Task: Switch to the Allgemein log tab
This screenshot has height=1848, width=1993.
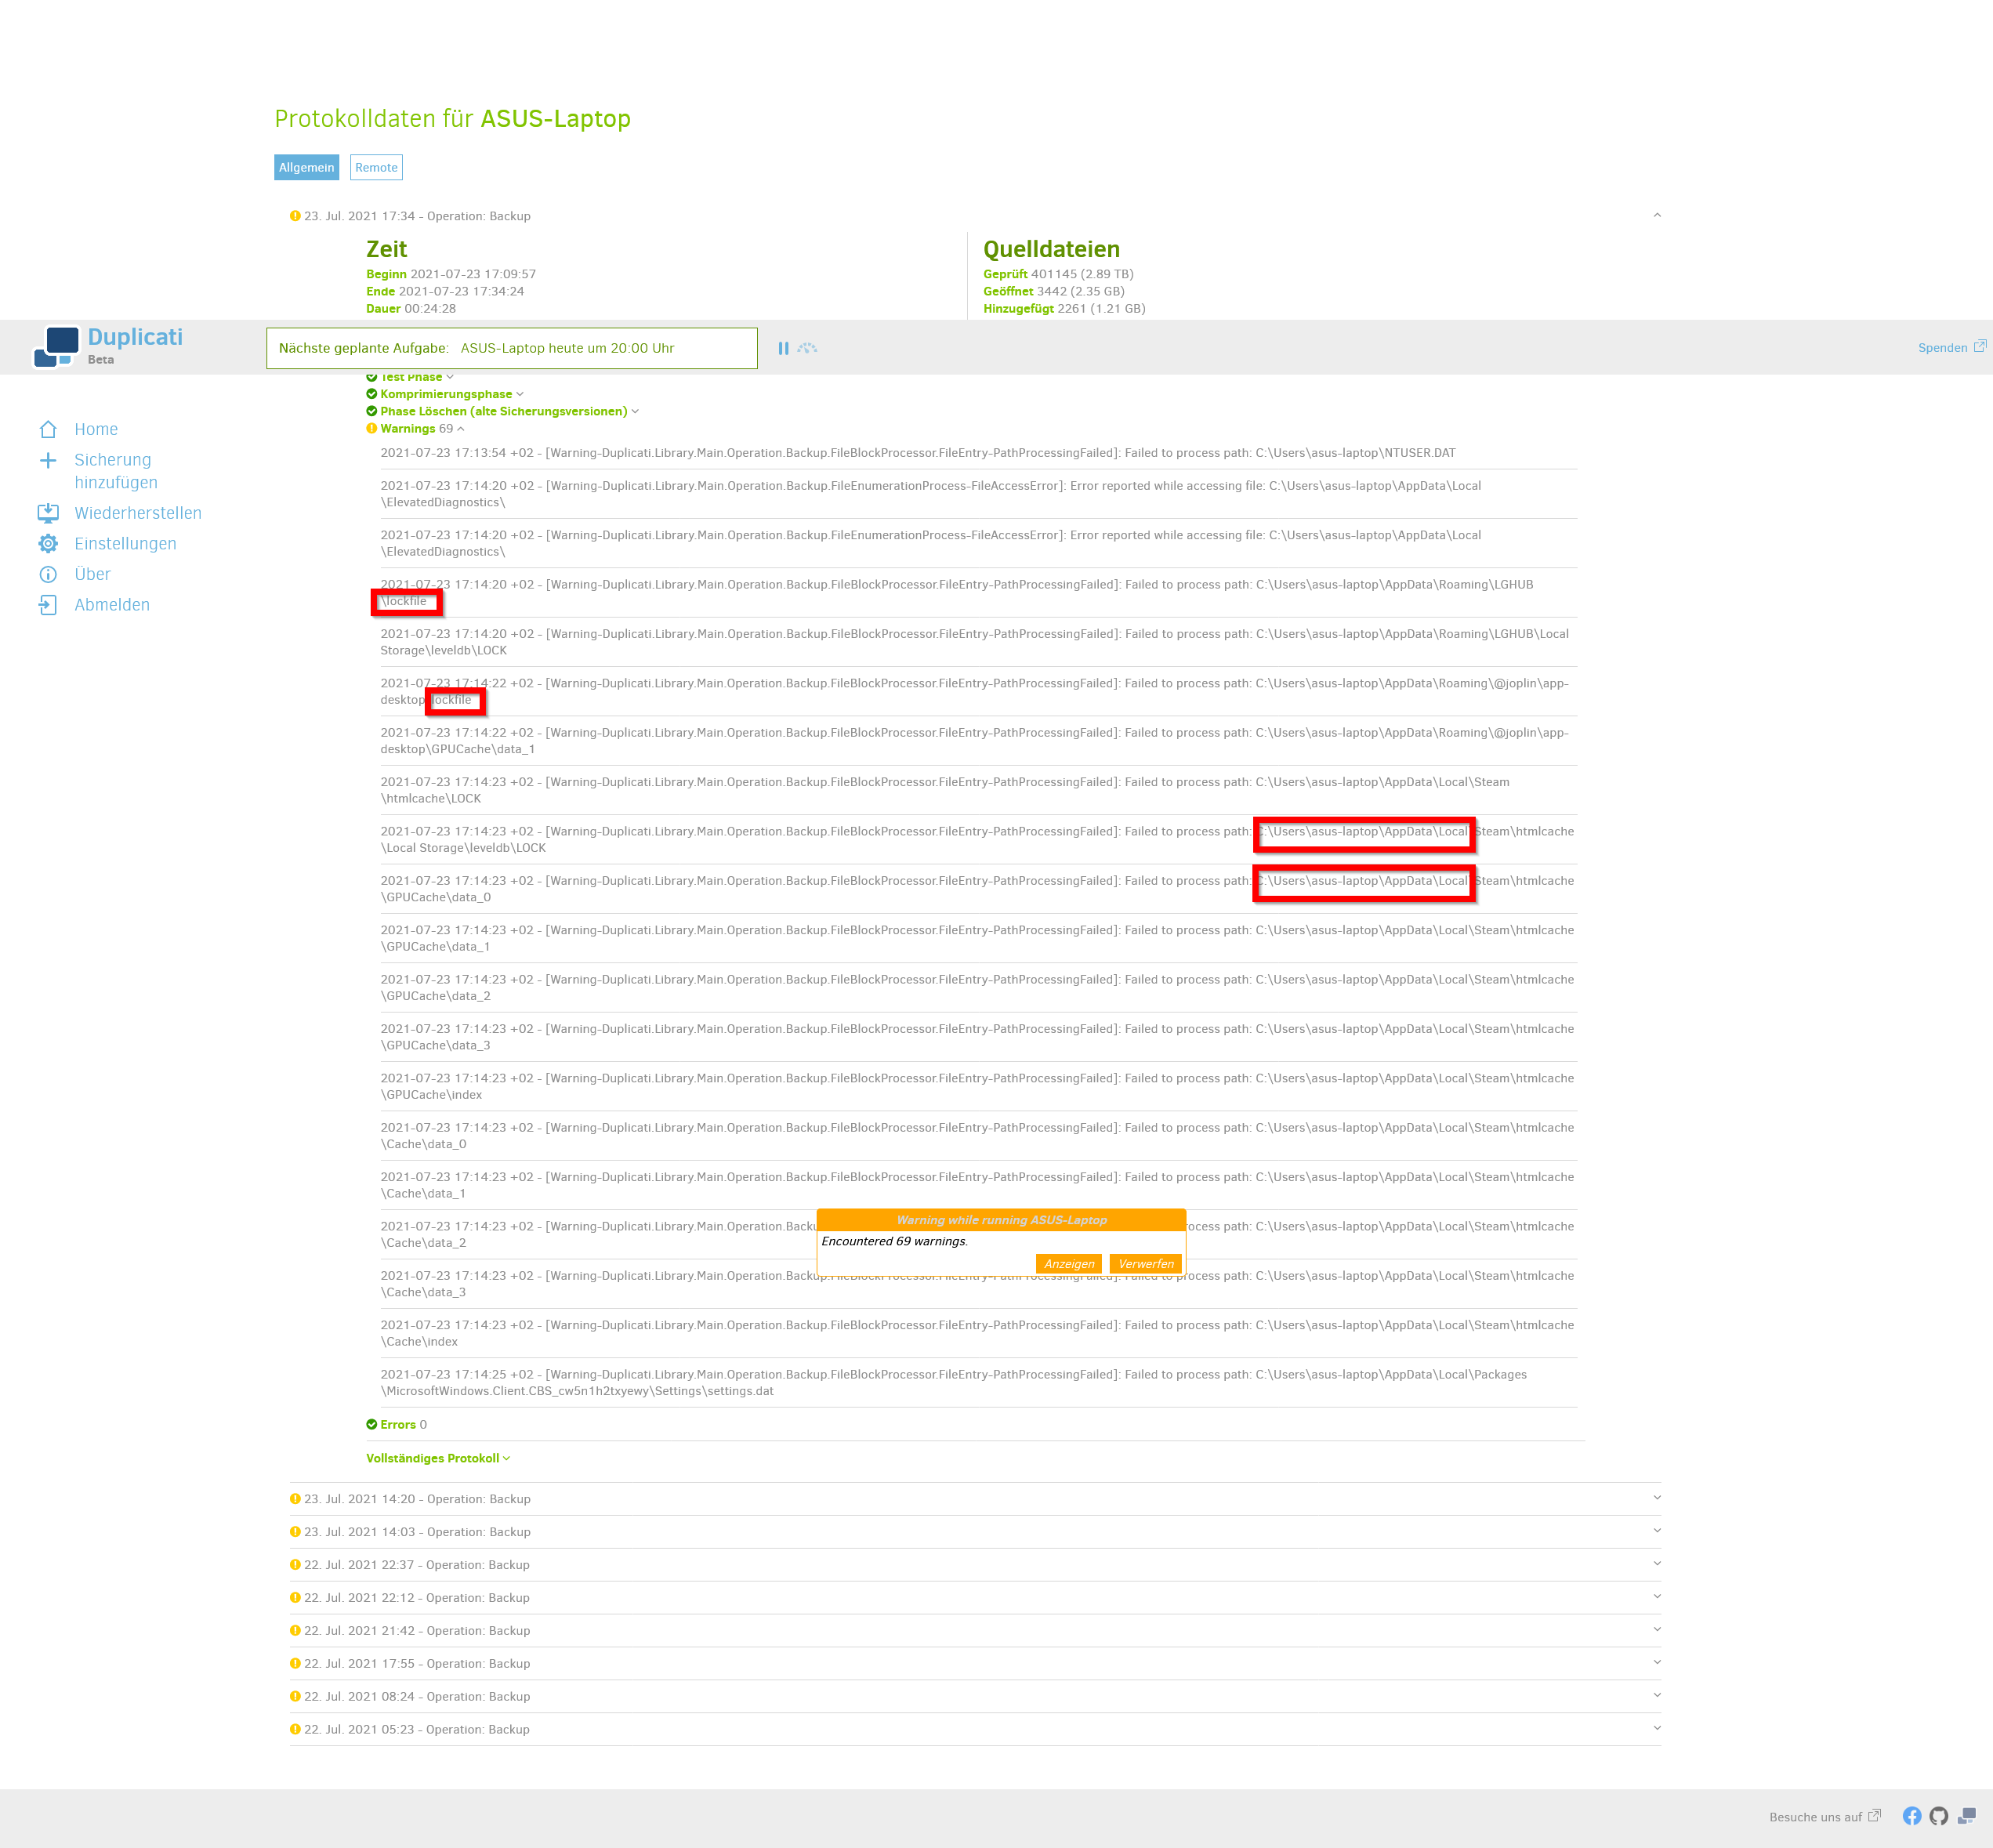Action: 306,167
